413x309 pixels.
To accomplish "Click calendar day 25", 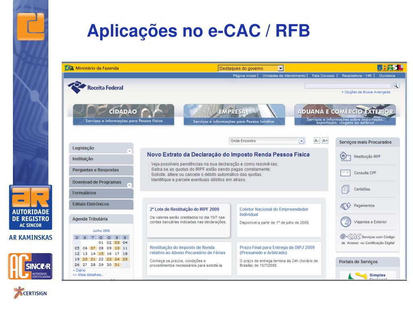I will tap(125, 260).
